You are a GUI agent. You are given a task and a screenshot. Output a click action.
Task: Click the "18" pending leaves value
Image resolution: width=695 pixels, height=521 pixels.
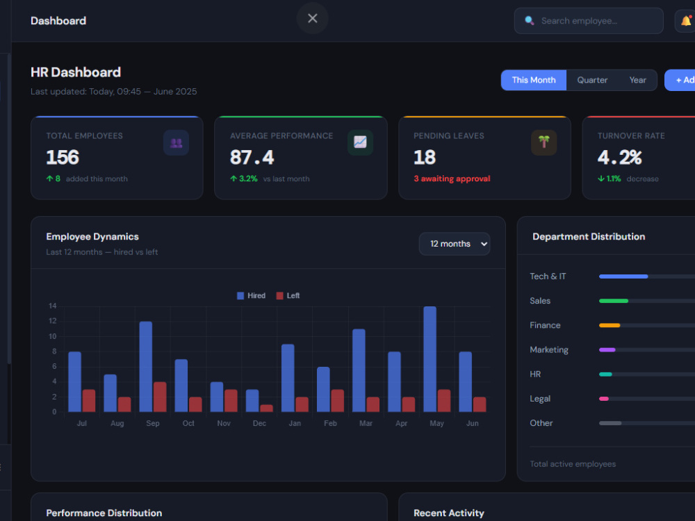[425, 157]
